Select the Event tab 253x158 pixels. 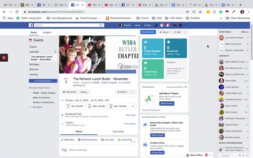34,32
